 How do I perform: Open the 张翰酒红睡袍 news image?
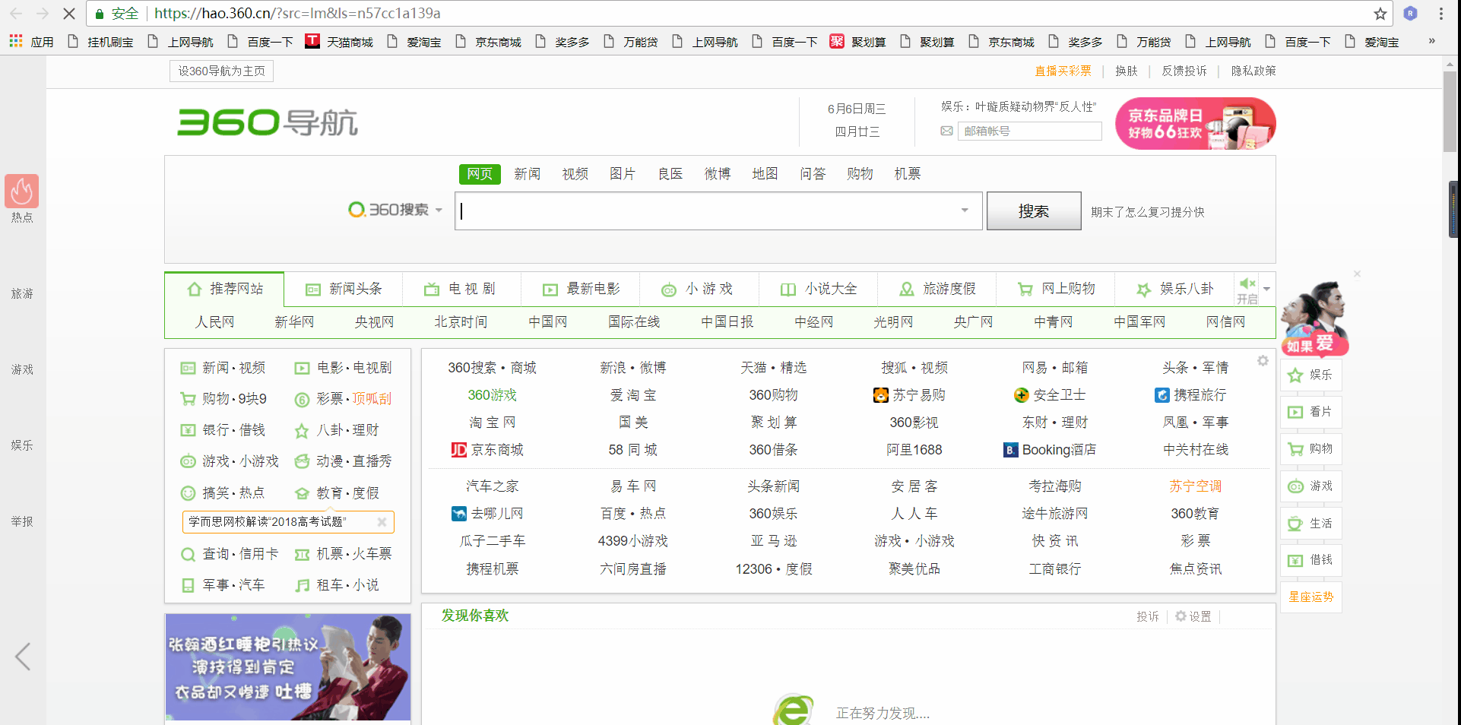(x=288, y=667)
